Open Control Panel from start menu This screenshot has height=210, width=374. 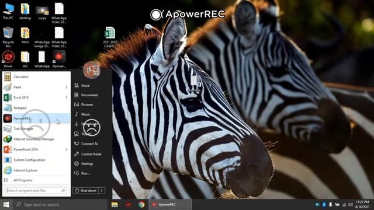tap(92, 154)
